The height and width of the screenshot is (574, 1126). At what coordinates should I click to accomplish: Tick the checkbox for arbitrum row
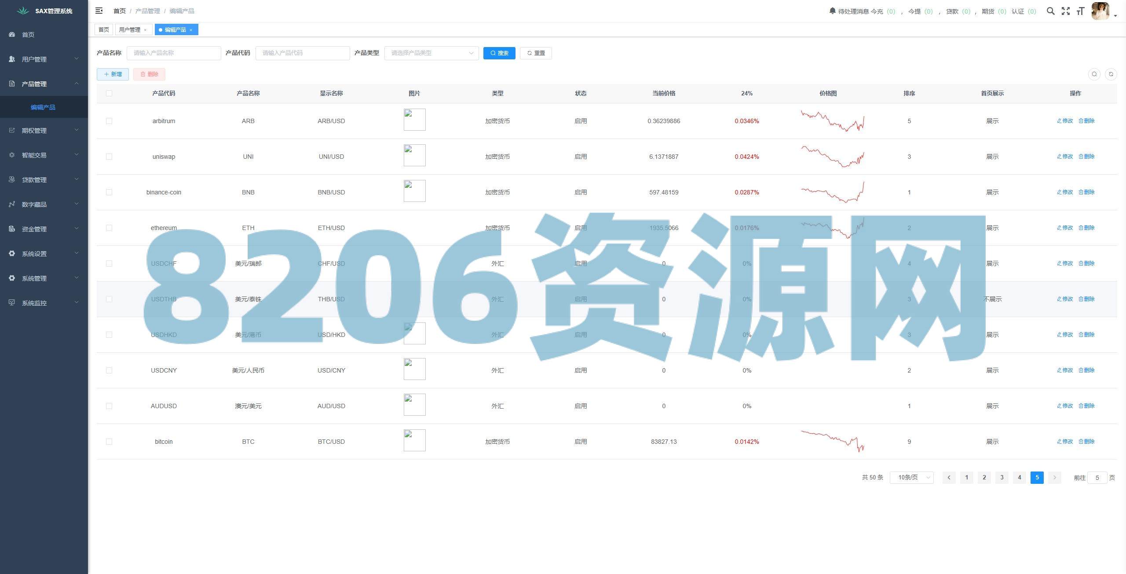click(x=109, y=121)
